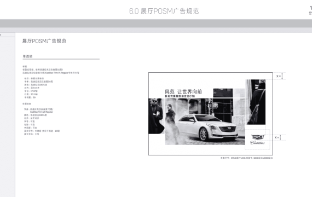This screenshot has width=312, height=197.
Task: Click the underline rule beneath "单透贴"
Action: pyautogui.click(x=61, y=59)
